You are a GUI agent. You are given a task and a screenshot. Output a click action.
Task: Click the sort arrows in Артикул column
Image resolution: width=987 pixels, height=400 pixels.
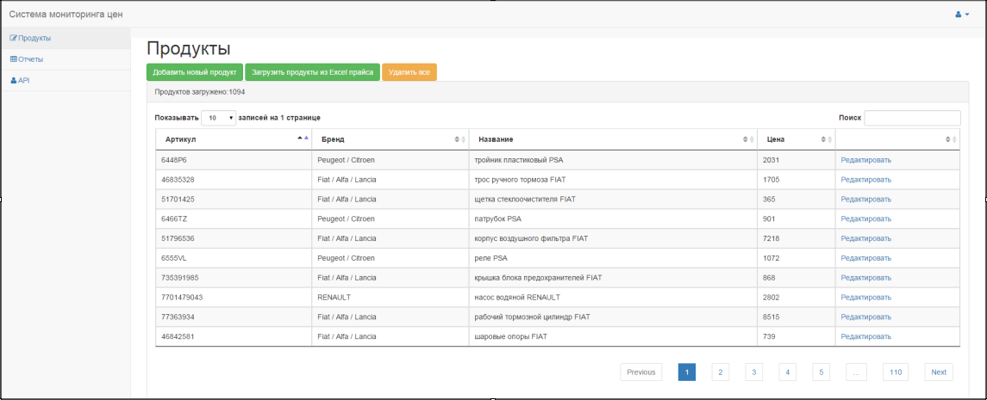pos(302,138)
